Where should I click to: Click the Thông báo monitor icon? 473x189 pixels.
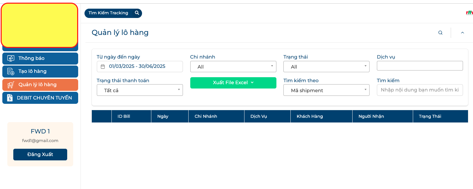point(11,58)
